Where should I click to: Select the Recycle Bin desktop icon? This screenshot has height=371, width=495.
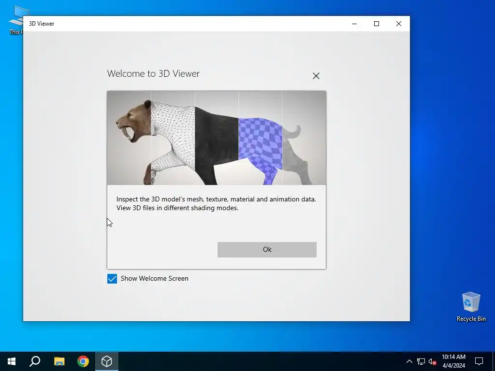point(471,307)
